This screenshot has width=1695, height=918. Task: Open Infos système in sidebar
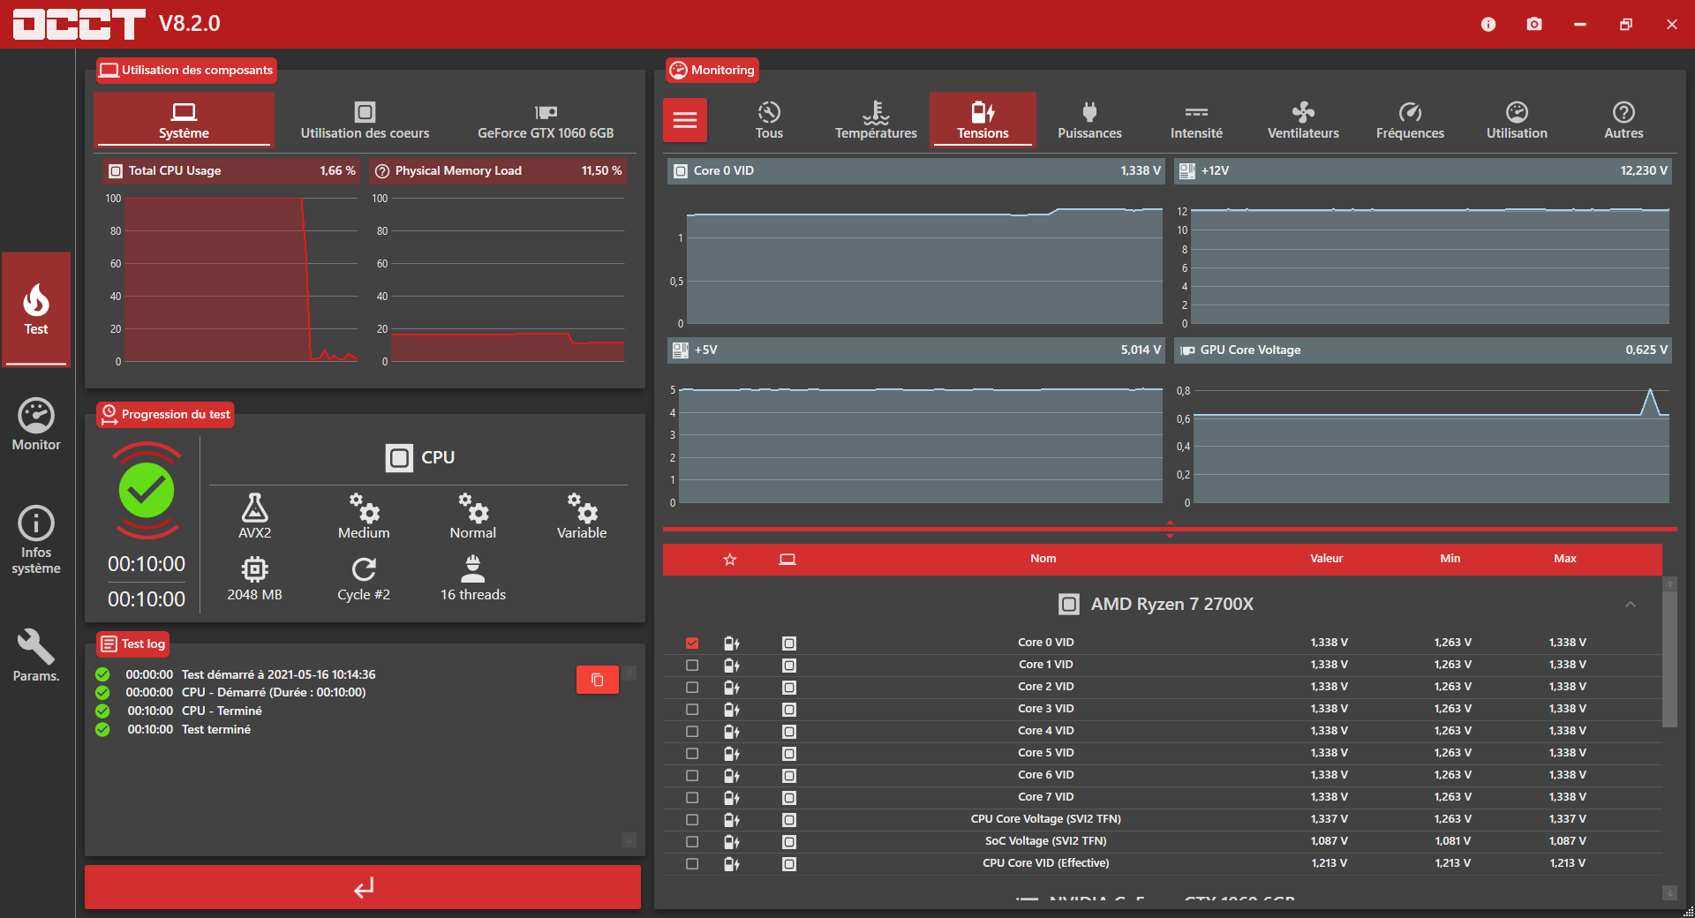36,540
